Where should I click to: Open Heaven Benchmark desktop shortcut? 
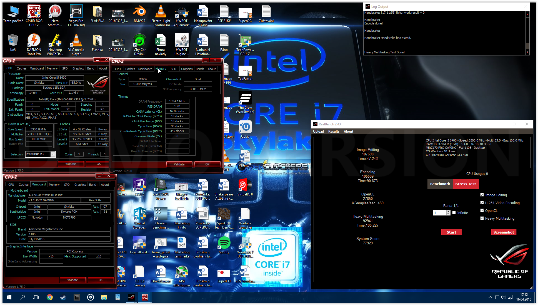[161, 218]
